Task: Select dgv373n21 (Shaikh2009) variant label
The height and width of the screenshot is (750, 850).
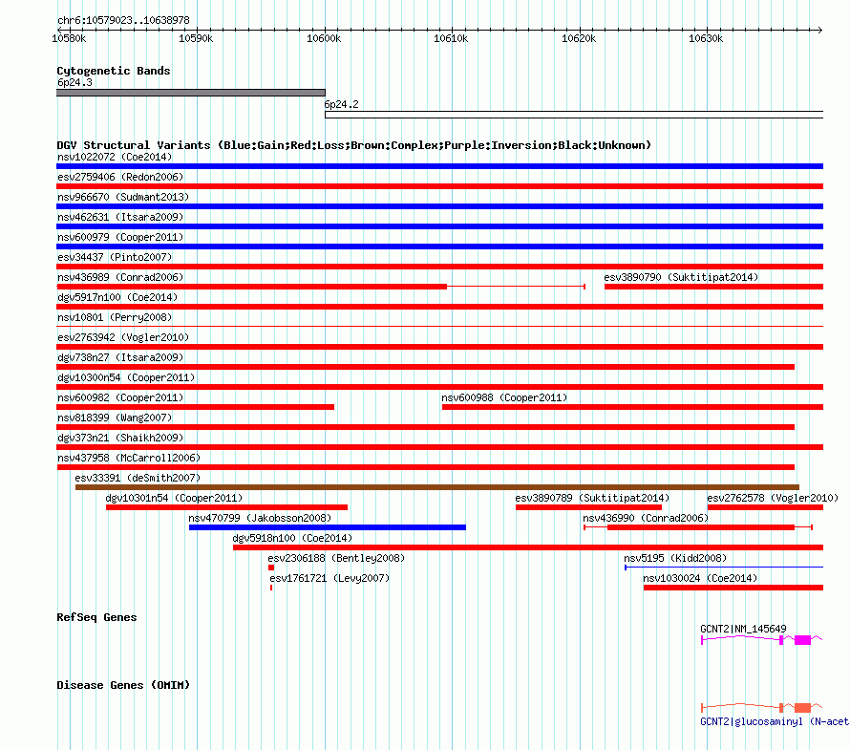Action: click(x=120, y=438)
